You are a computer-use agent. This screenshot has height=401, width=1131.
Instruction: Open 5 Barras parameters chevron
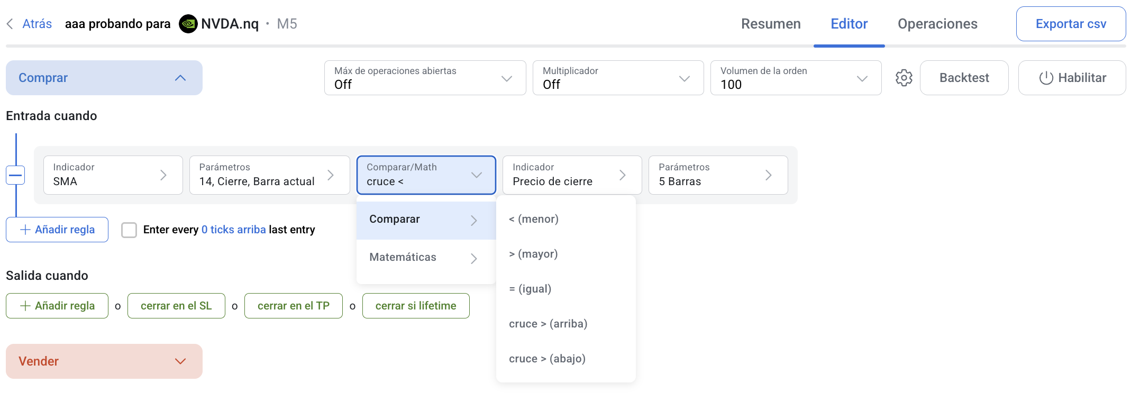769,175
